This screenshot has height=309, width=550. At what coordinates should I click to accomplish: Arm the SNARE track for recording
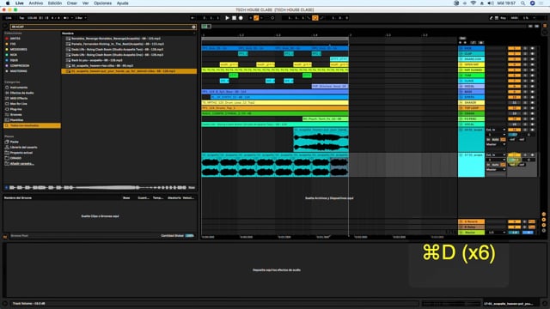click(532, 59)
